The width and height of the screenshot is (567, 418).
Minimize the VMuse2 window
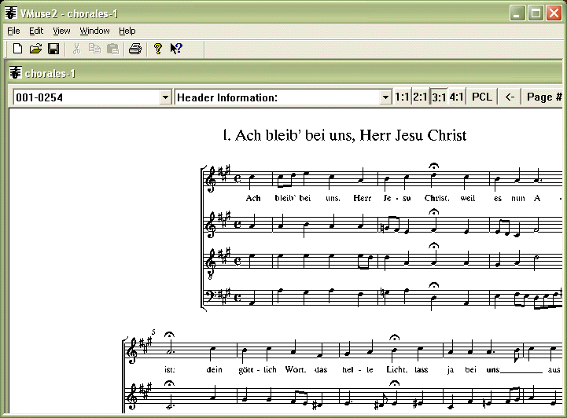517,13
